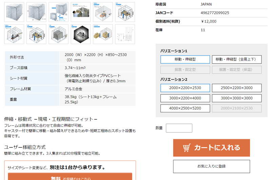Click the shopping cart icon on orange button

click(x=186, y=148)
